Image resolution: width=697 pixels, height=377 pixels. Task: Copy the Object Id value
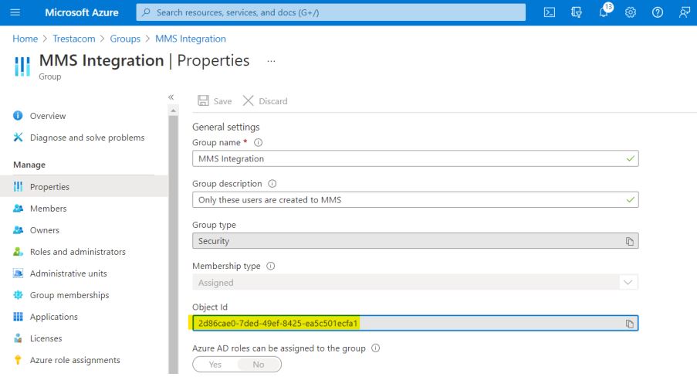click(629, 324)
